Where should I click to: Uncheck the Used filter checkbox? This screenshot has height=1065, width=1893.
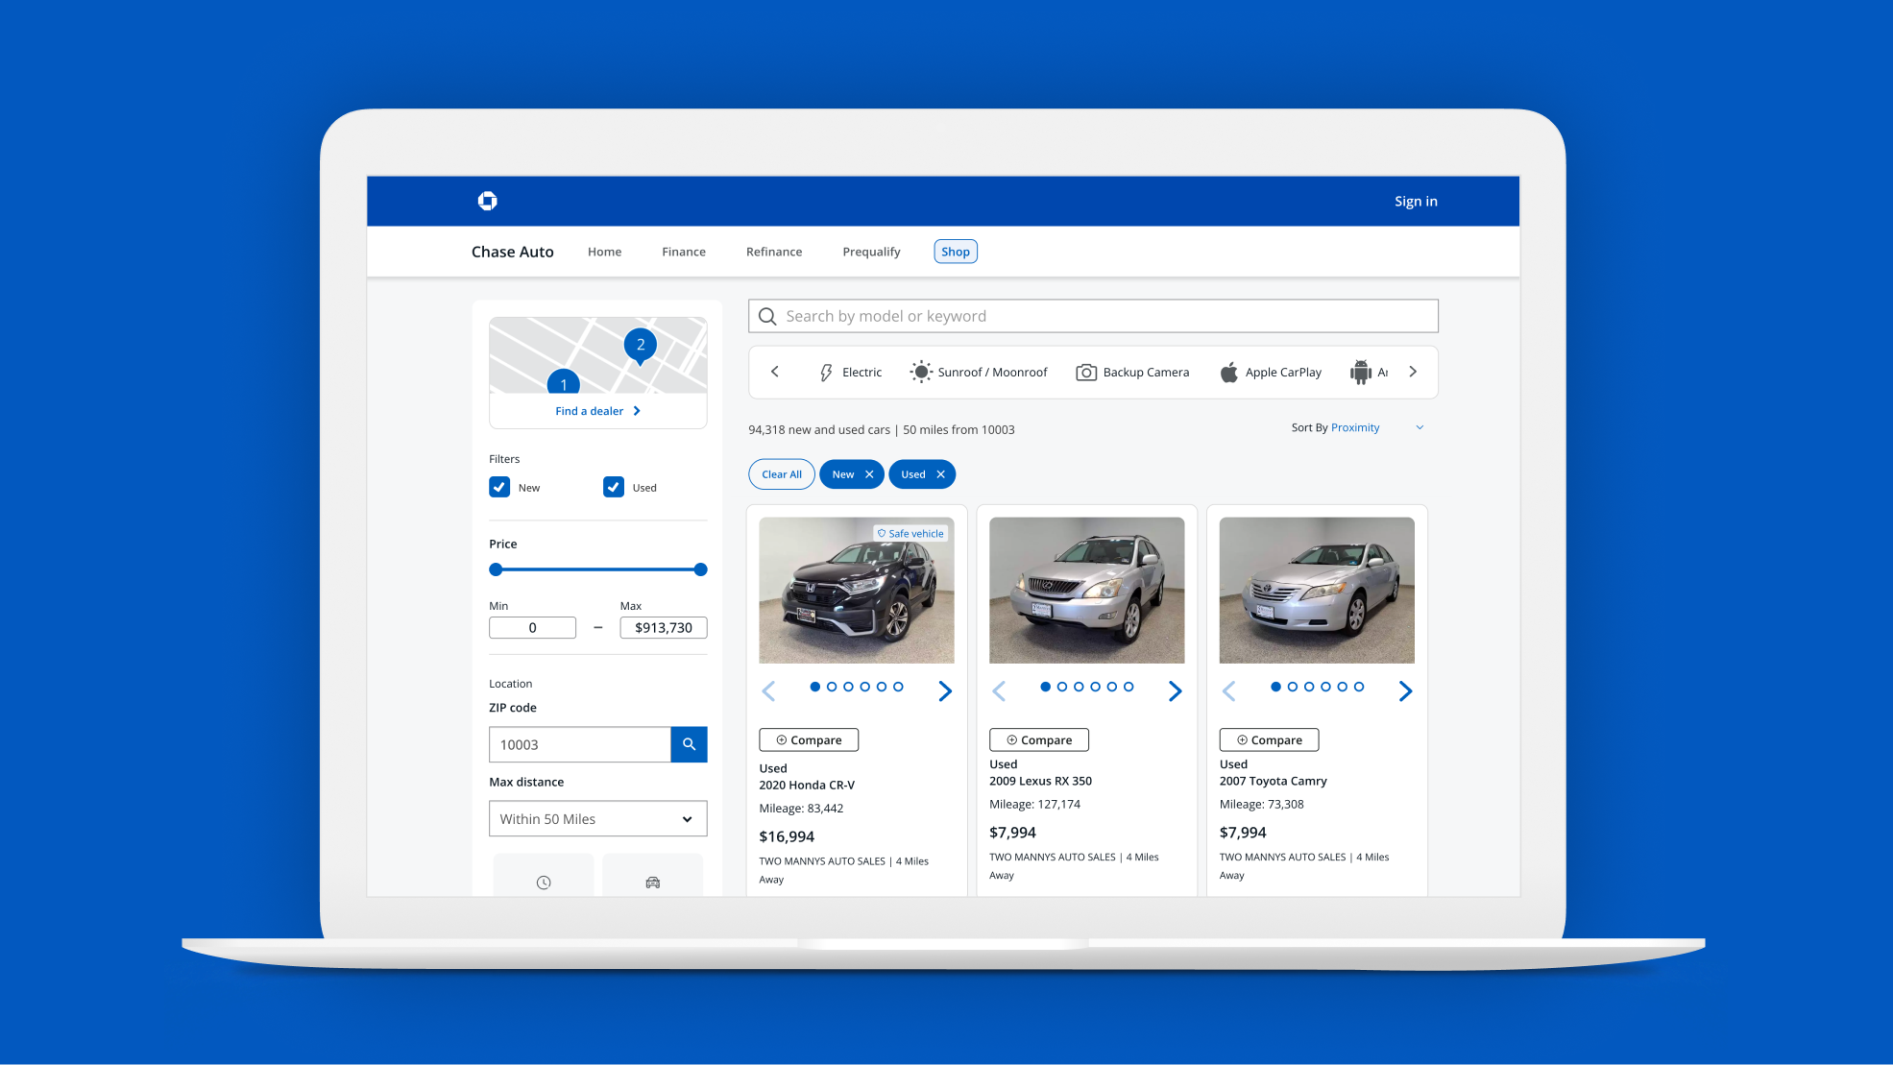pos(614,487)
